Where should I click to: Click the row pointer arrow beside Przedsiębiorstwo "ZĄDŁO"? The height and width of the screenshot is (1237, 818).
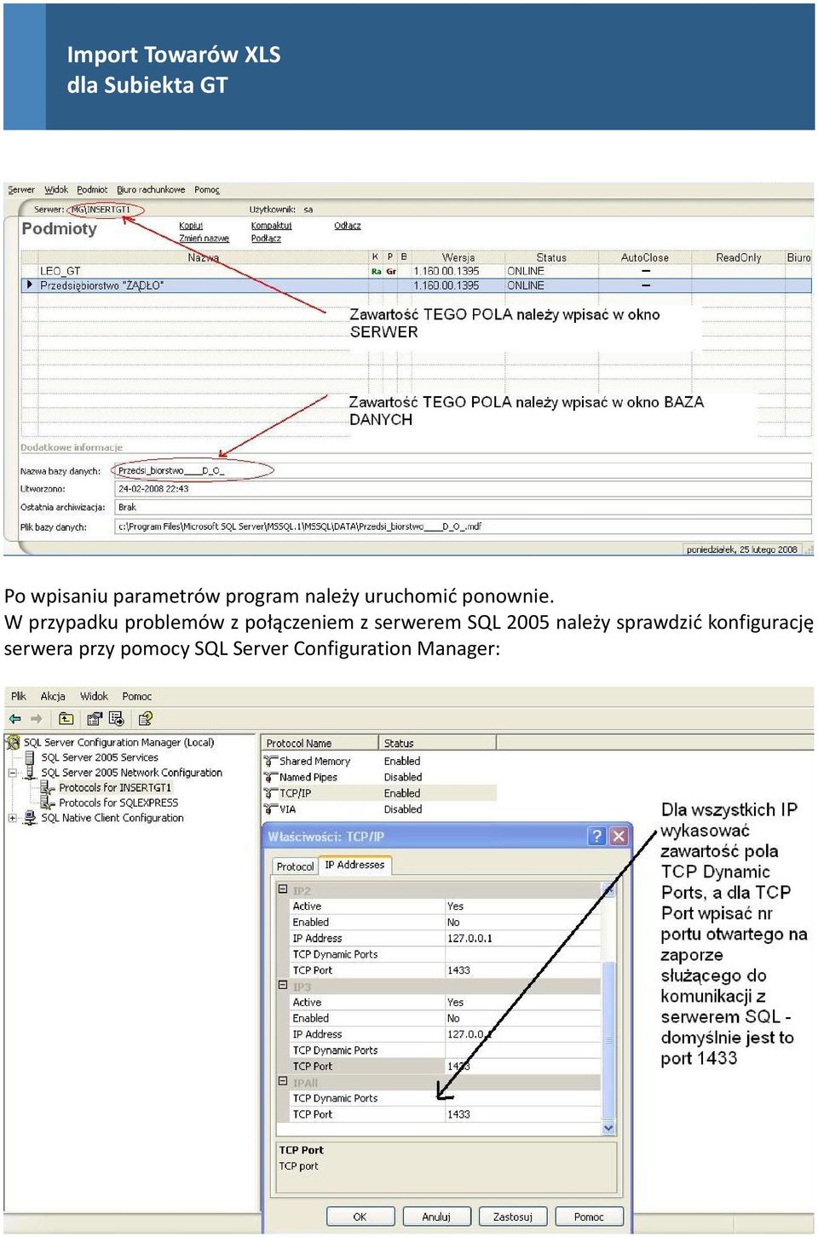[x=30, y=285]
